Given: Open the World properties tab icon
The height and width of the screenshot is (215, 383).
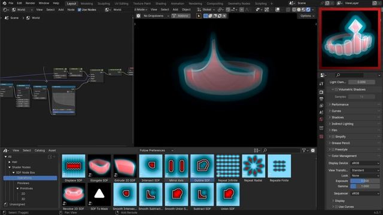Looking at the screenshot, I should point(321,119).
